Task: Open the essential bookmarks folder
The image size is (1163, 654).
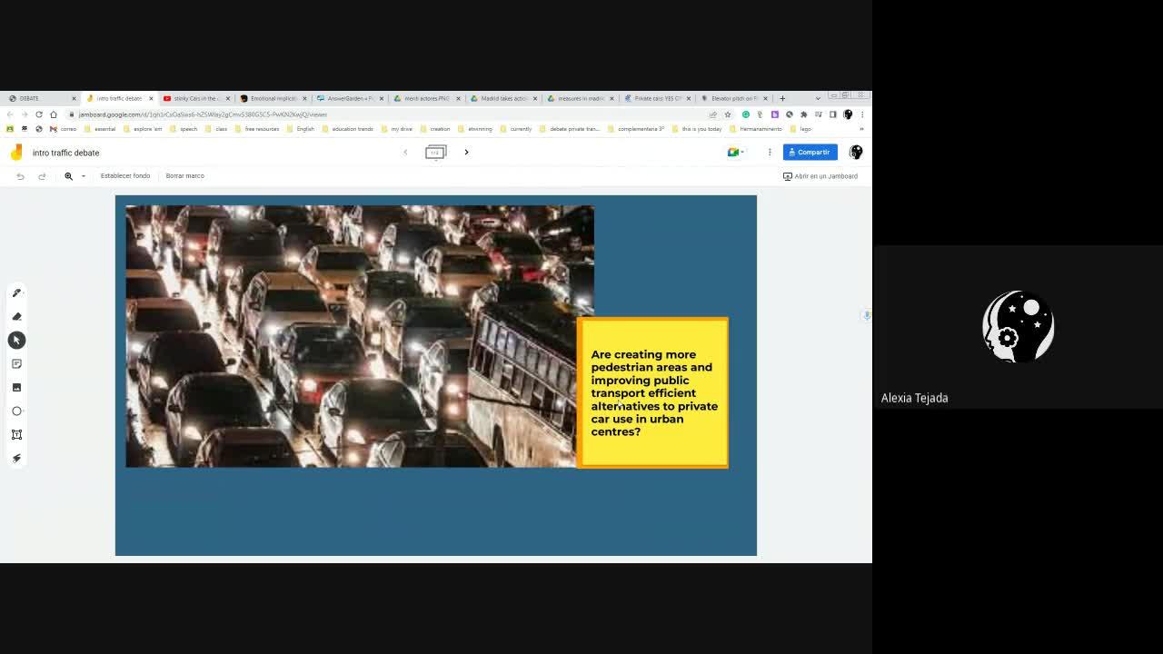Action: (100, 129)
